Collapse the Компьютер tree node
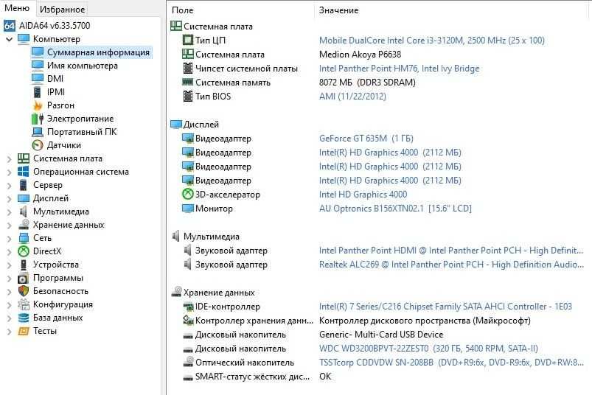Viewport: 592px width, 395px height. 10,39
